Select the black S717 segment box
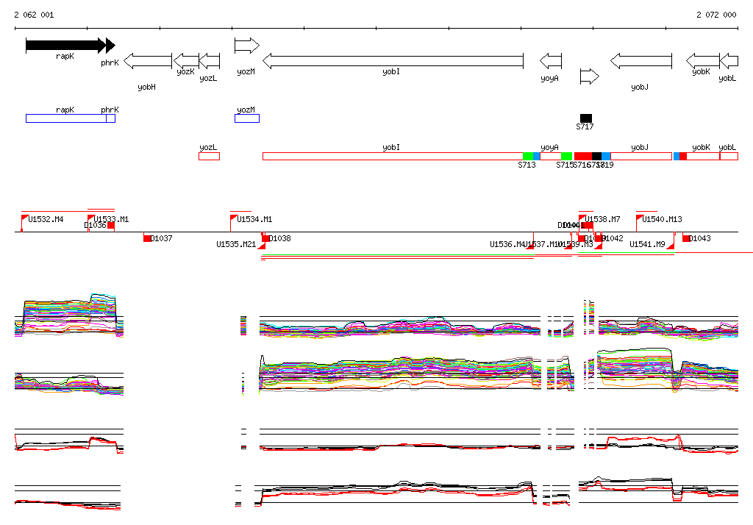 point(585,118)
